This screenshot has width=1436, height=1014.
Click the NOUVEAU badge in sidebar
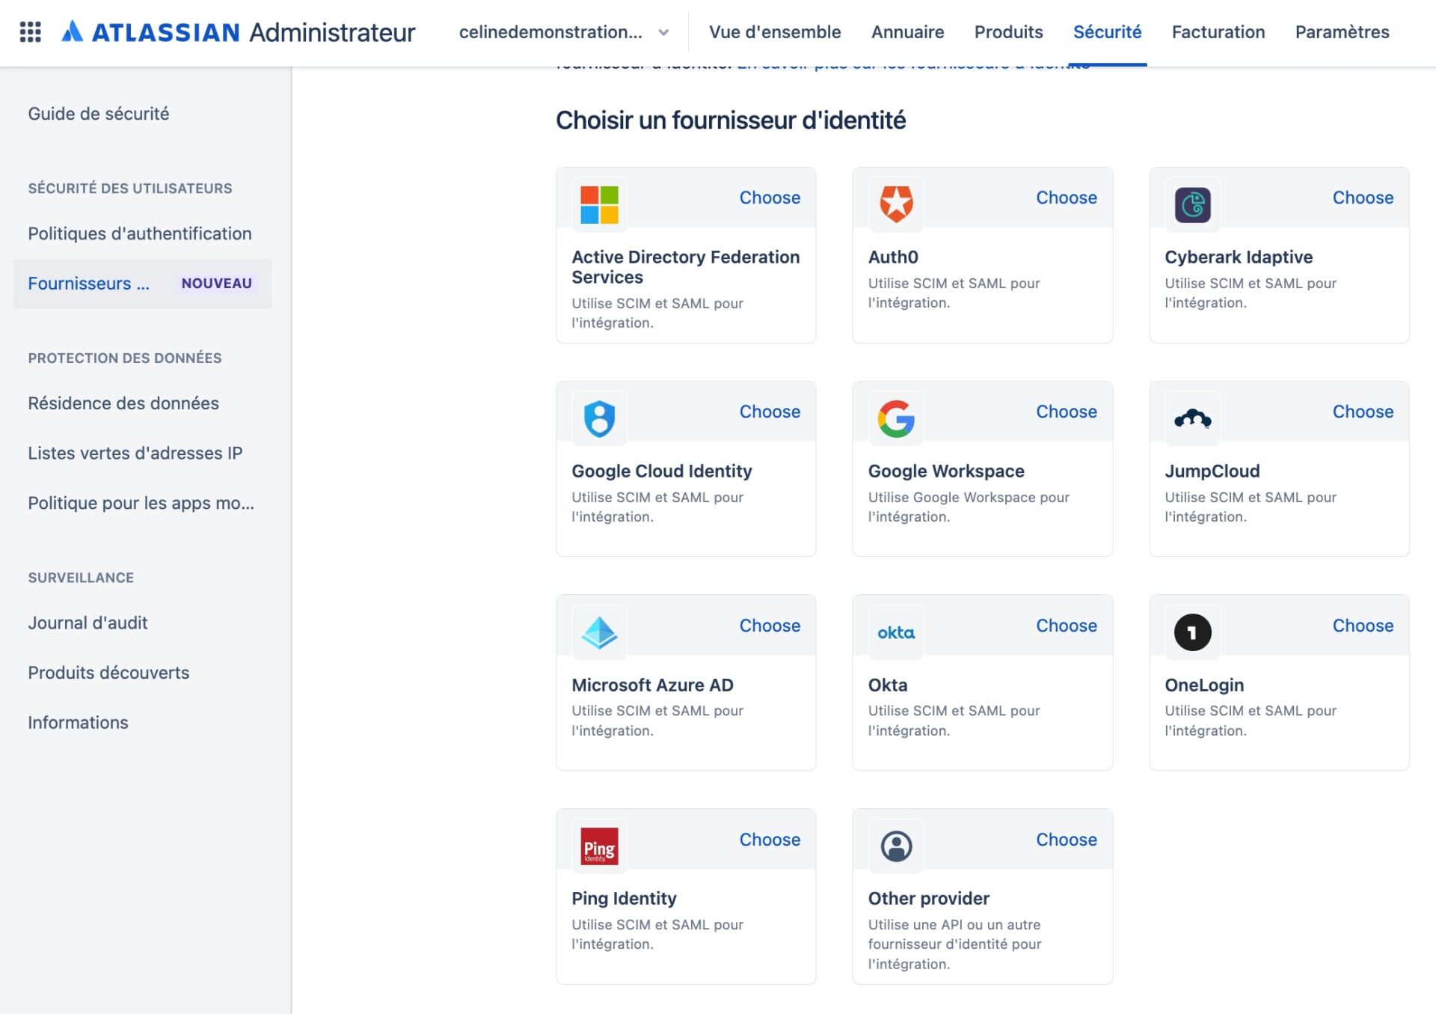tap(216, 284)
